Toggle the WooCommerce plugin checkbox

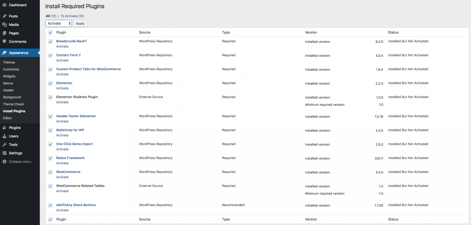coord(50,172)
